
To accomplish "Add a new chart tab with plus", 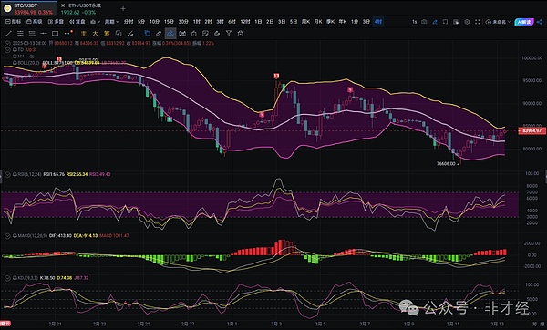I will [123, 8].
